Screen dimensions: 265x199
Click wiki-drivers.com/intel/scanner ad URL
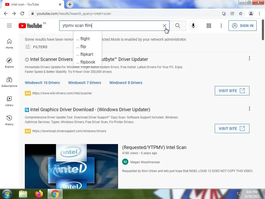click(62, 93)
